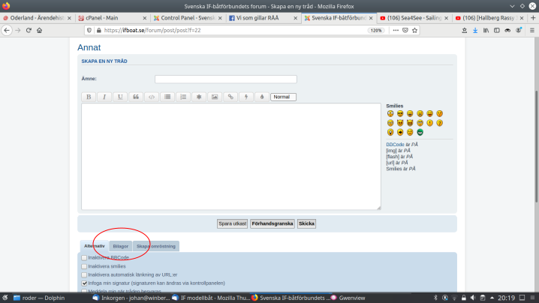Go back to the previous page

click(x=7, y=30)
